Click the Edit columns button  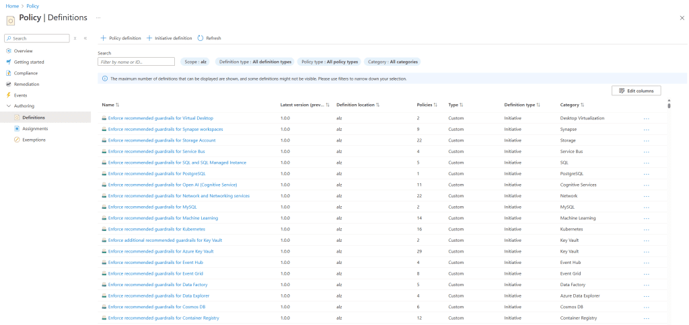pos(637,91)
